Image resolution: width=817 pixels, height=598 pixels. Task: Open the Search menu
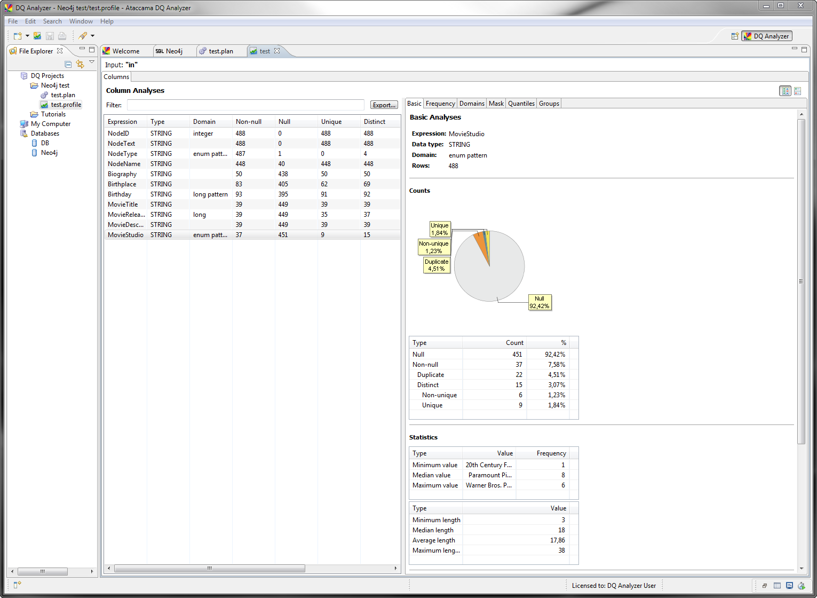click(52, 21)
